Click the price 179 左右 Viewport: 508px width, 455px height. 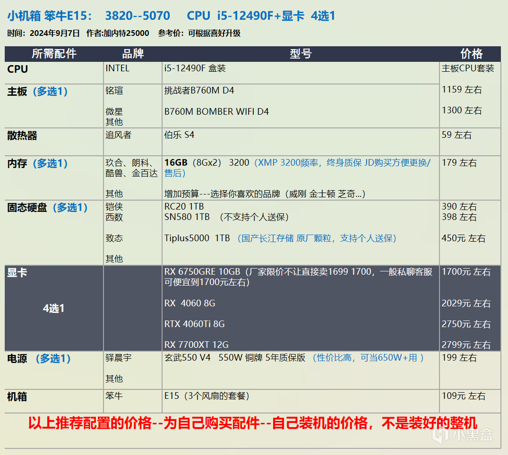(459, 163)
